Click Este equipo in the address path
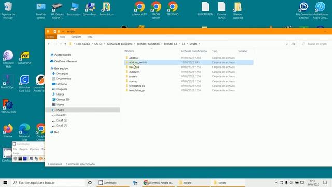 click(83, 44)
